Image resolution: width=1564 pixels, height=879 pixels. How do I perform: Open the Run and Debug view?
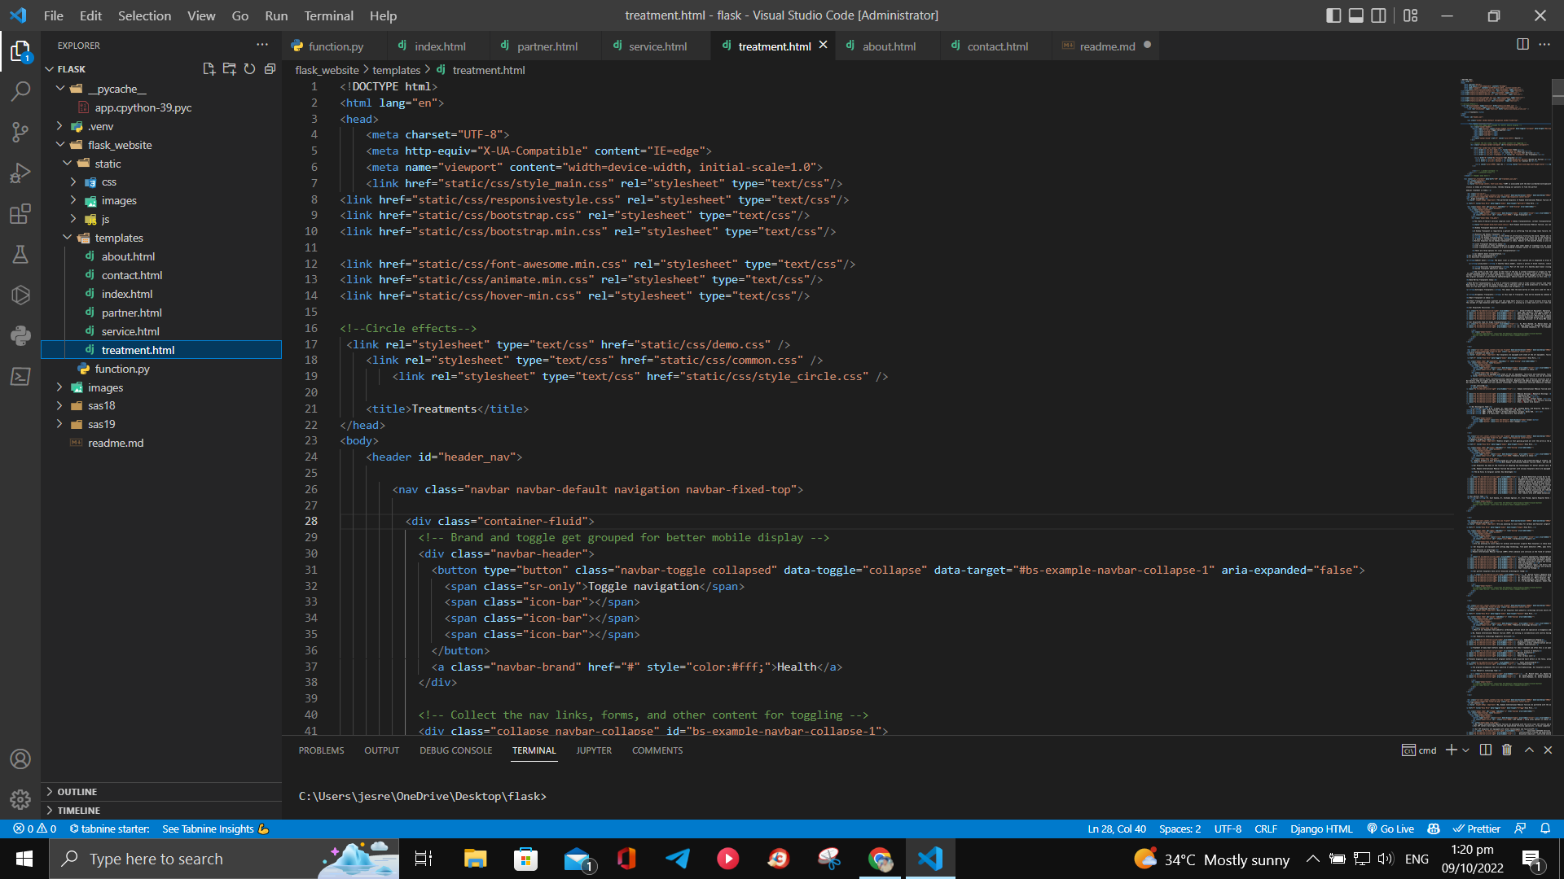click(x=20, y=173)
